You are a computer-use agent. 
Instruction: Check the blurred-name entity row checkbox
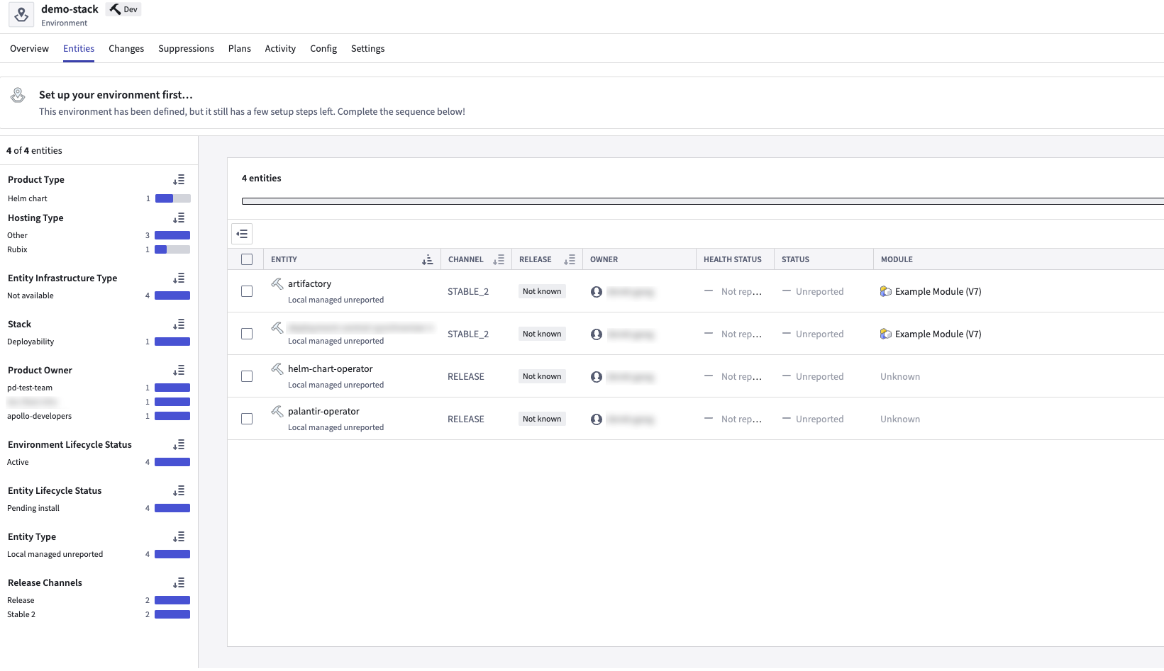click(247, 334)
